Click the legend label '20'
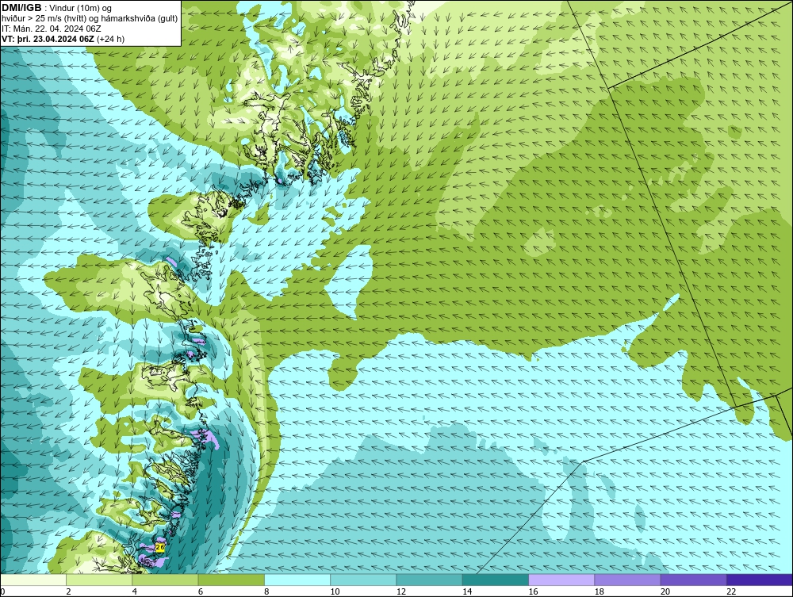This screenshot has width=793, height=597. pos(665,591)
